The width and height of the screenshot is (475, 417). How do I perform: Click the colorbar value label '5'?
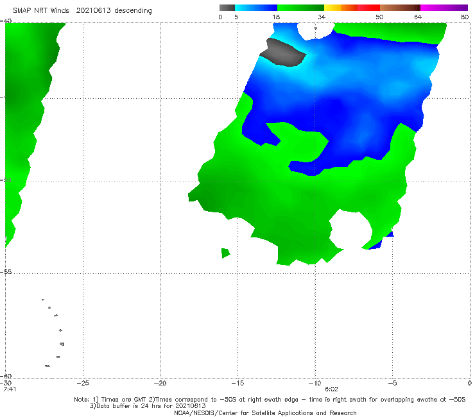click(x=236, y=17)
